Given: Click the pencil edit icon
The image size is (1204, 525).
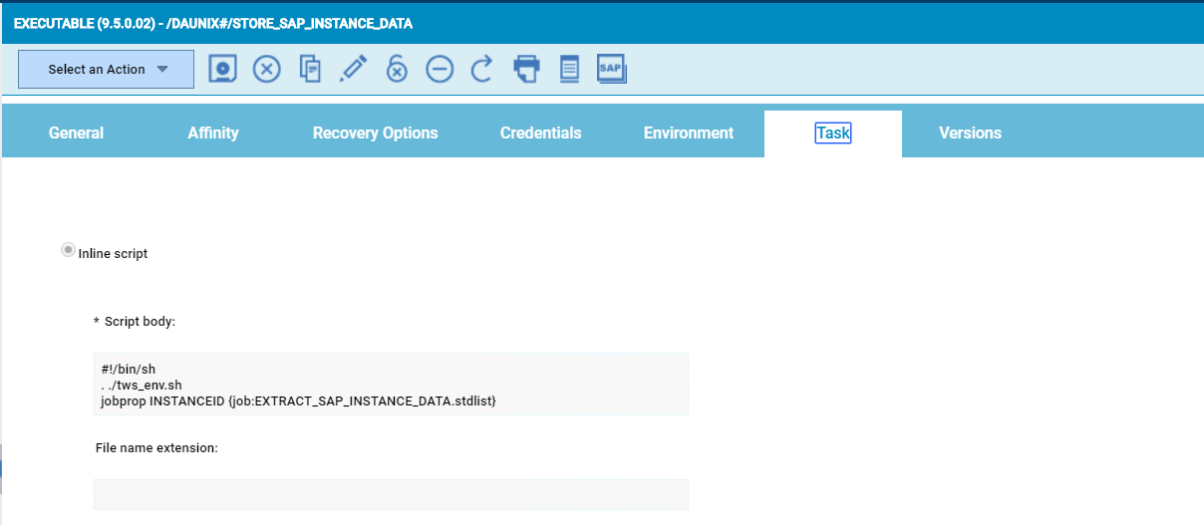Looking at the screenshot, I should pyautogui.click(x=353, y=69).
